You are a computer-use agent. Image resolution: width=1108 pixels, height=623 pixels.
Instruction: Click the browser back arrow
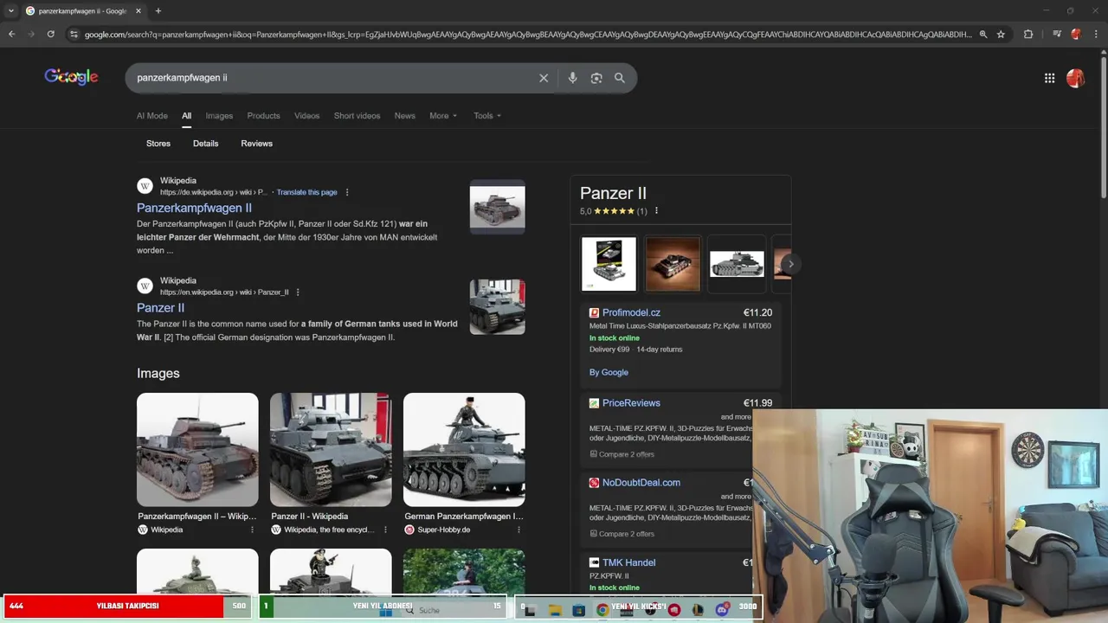(11, 35)
